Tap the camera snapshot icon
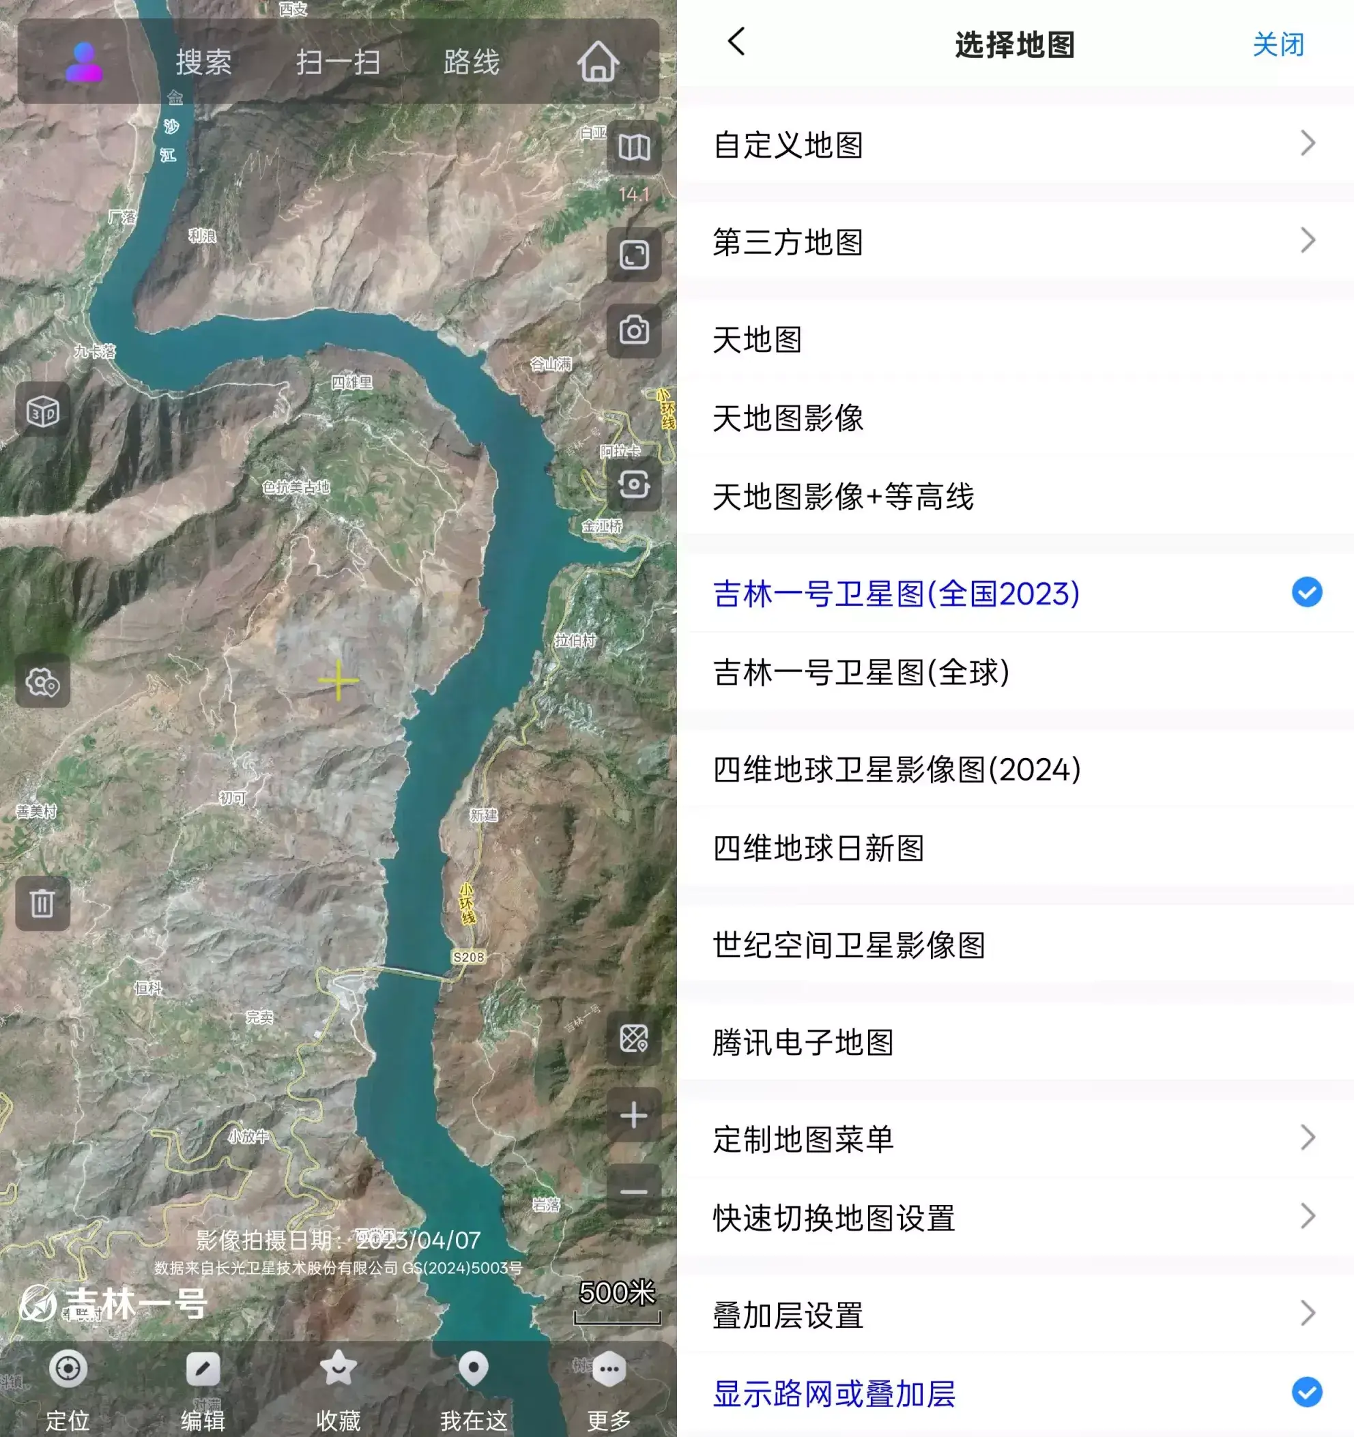Screen dimensions: 1354x1437 click(x=633, y=330)
